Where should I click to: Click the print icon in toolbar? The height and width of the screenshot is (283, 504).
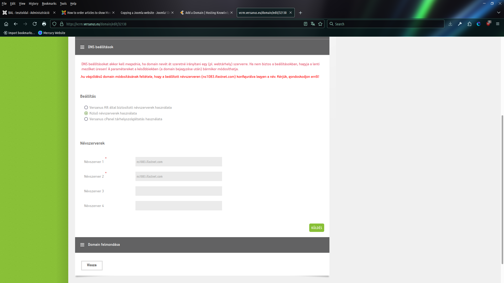[x=44, y=24]
